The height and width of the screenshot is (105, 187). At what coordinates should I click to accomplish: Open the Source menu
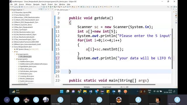(x=21, y=4)
